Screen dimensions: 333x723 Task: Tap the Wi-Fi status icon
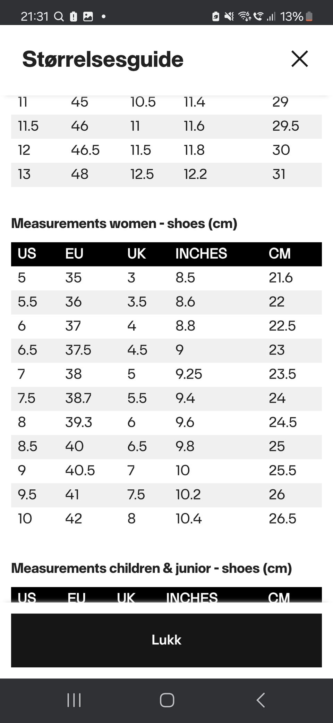(x=245, y=16)
